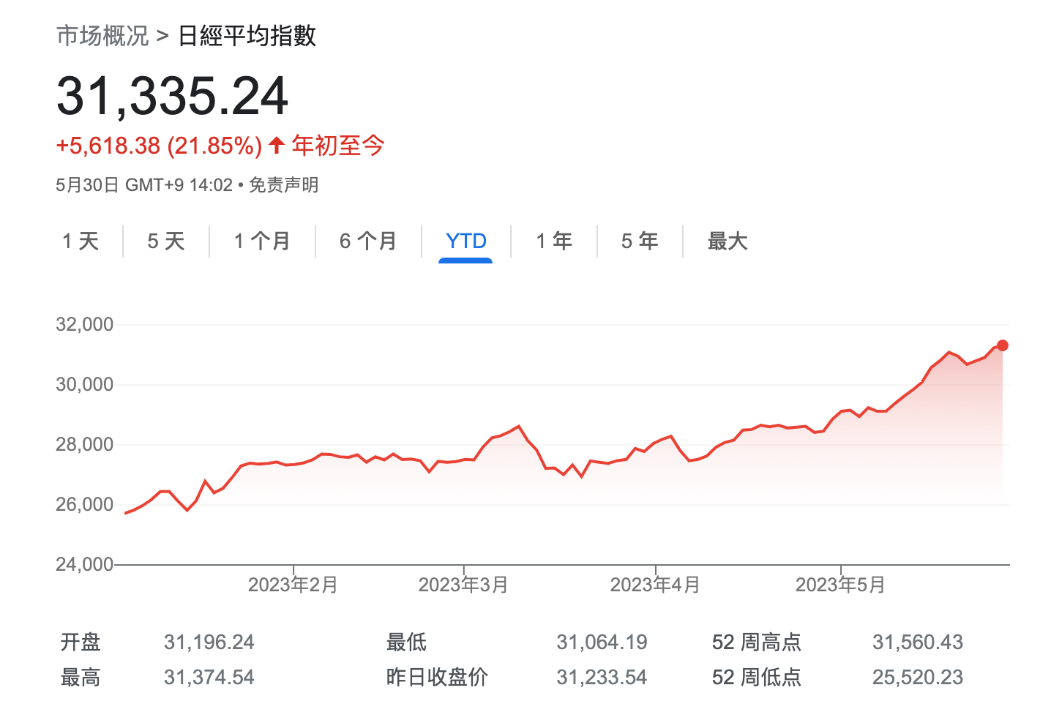The height and width of the screenshot is (704, 1051).
Task: Click the 32,000 y-axis label
Action: click(x=85, y=324)
